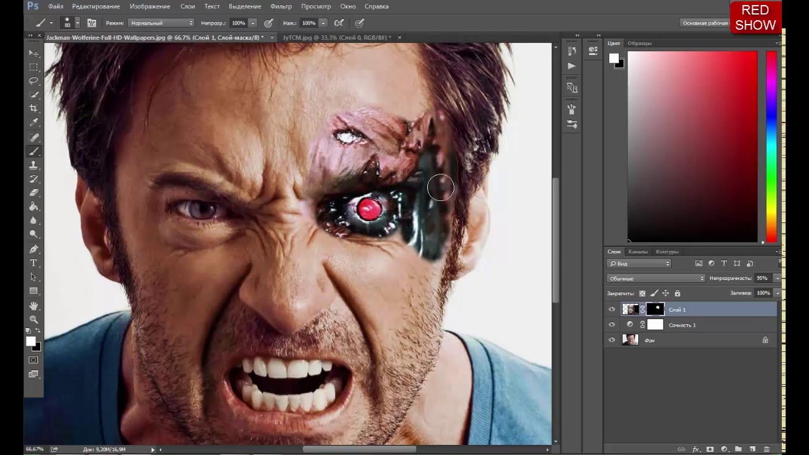
Task: Open the brush opacity (Непрозр.) dropdown arrow
Action: click(253, 23)
